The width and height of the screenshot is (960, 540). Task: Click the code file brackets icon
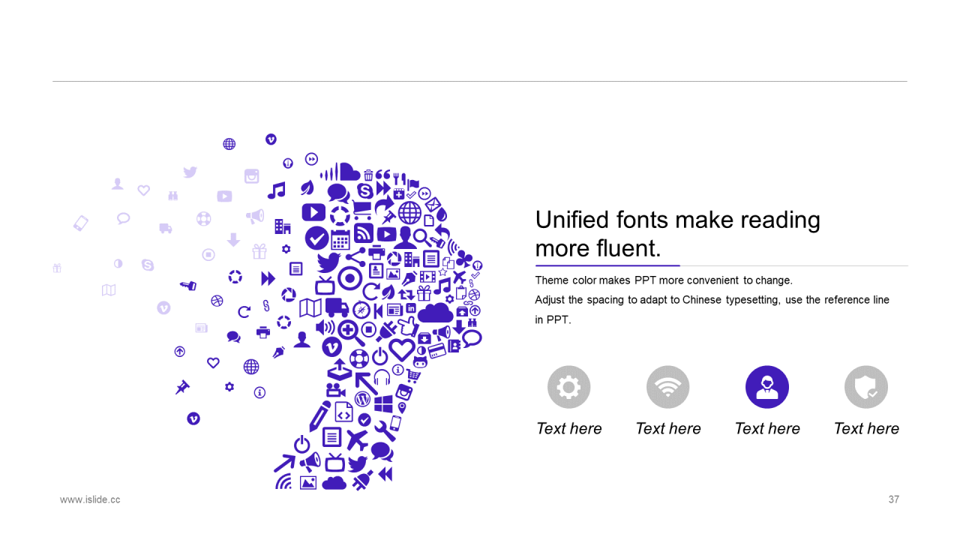(x=344, y=412)
